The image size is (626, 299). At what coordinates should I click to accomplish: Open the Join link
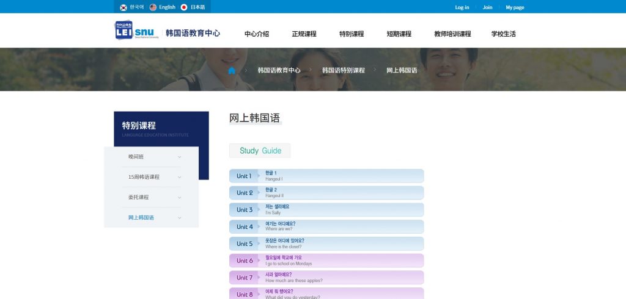487,7
